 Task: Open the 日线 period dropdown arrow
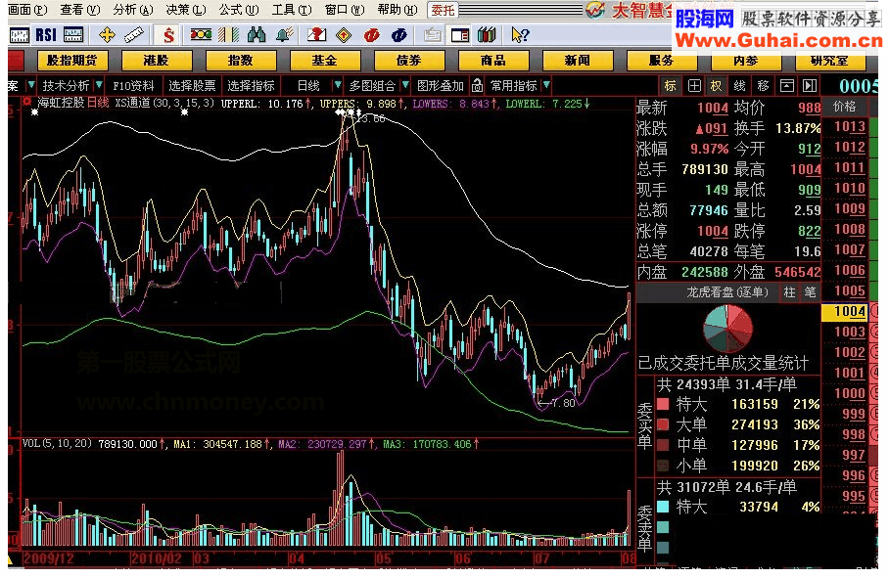point(338,85)
